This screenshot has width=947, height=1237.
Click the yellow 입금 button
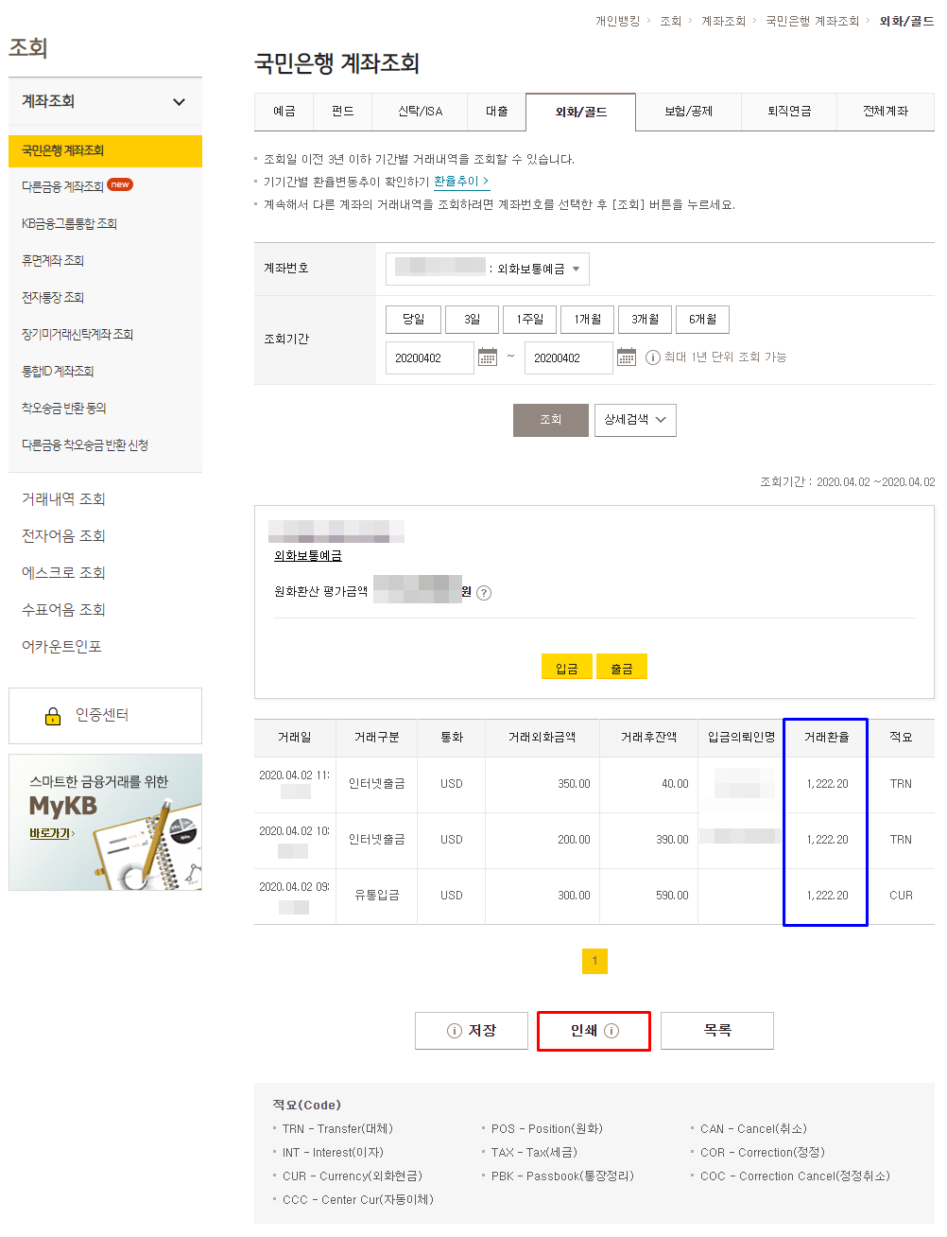click(x=567, y=667)
